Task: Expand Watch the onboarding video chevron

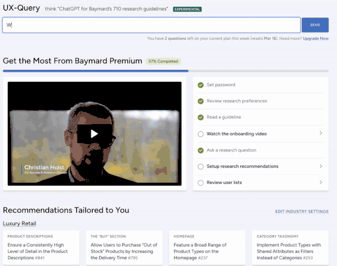Action: click(x=321, y=133)
